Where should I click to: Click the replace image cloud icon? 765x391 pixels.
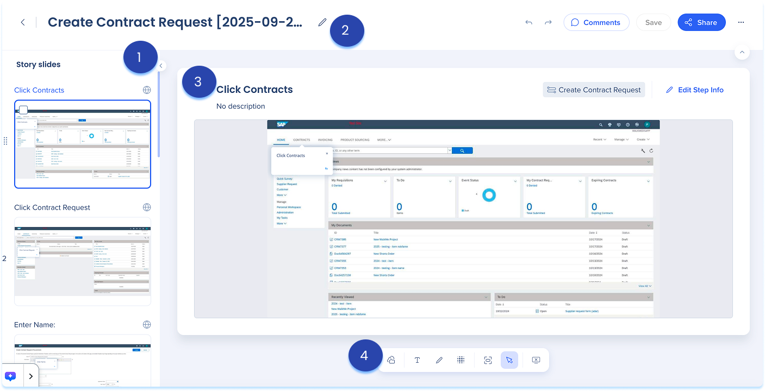391,360
